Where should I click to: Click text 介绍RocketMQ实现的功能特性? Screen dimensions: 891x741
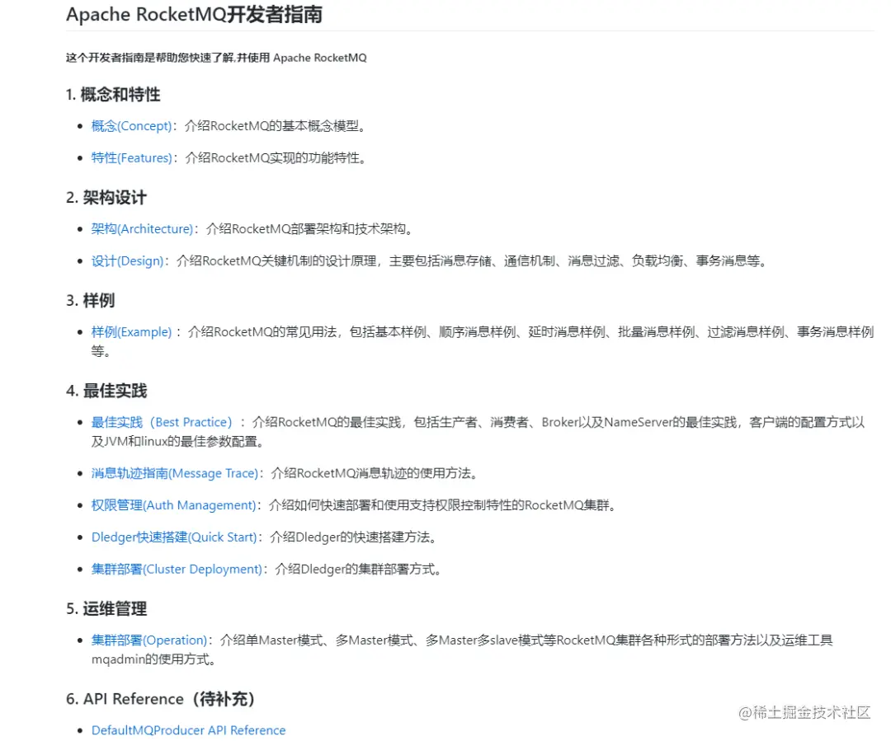[276, 158]
